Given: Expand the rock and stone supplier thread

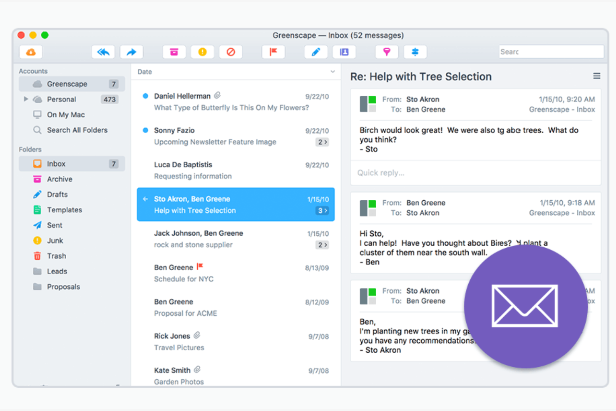Looking at the screenshot, I should [321, 245].
